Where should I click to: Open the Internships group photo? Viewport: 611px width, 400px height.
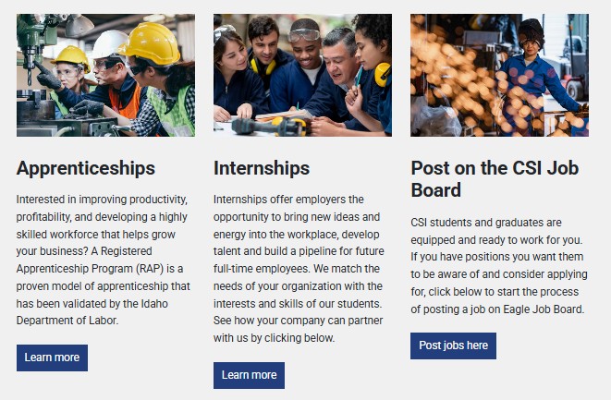point(302,75)
